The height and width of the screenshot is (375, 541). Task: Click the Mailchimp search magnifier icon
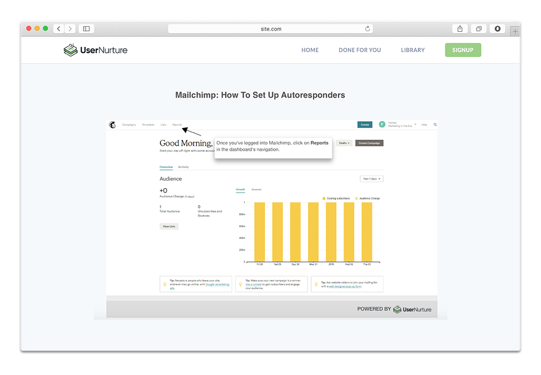point(435,124)
